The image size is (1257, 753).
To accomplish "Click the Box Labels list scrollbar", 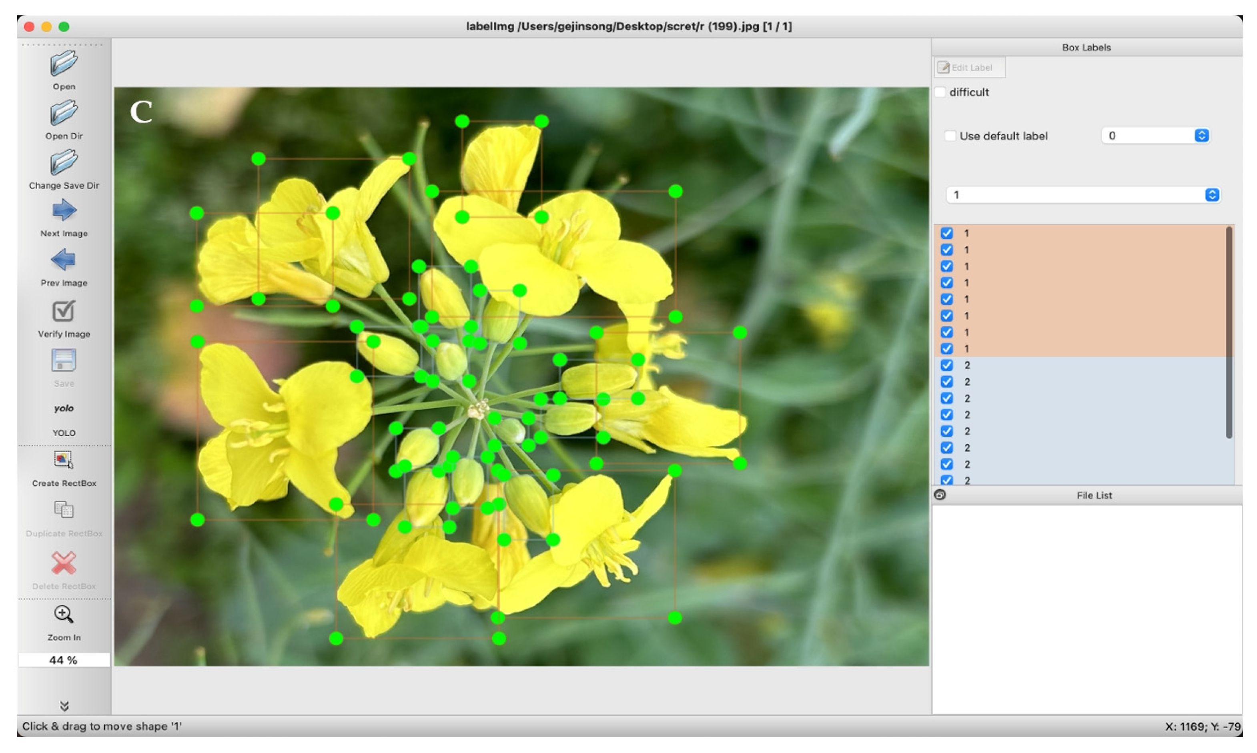I will pyautogui.click(x=1229, y=332).
